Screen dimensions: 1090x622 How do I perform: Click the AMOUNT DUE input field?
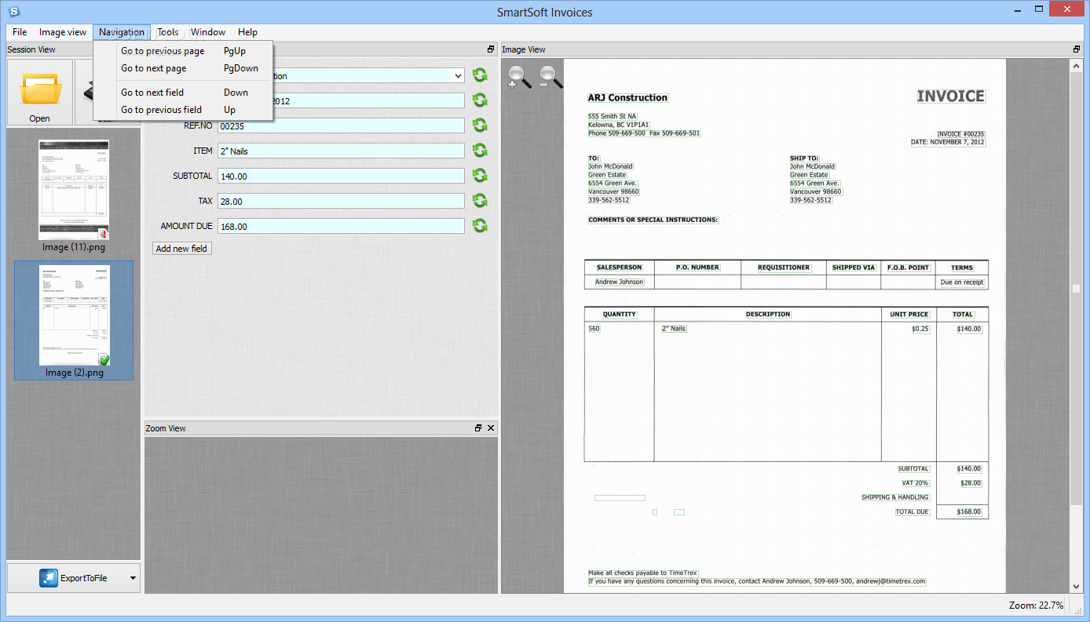(341, 226)
